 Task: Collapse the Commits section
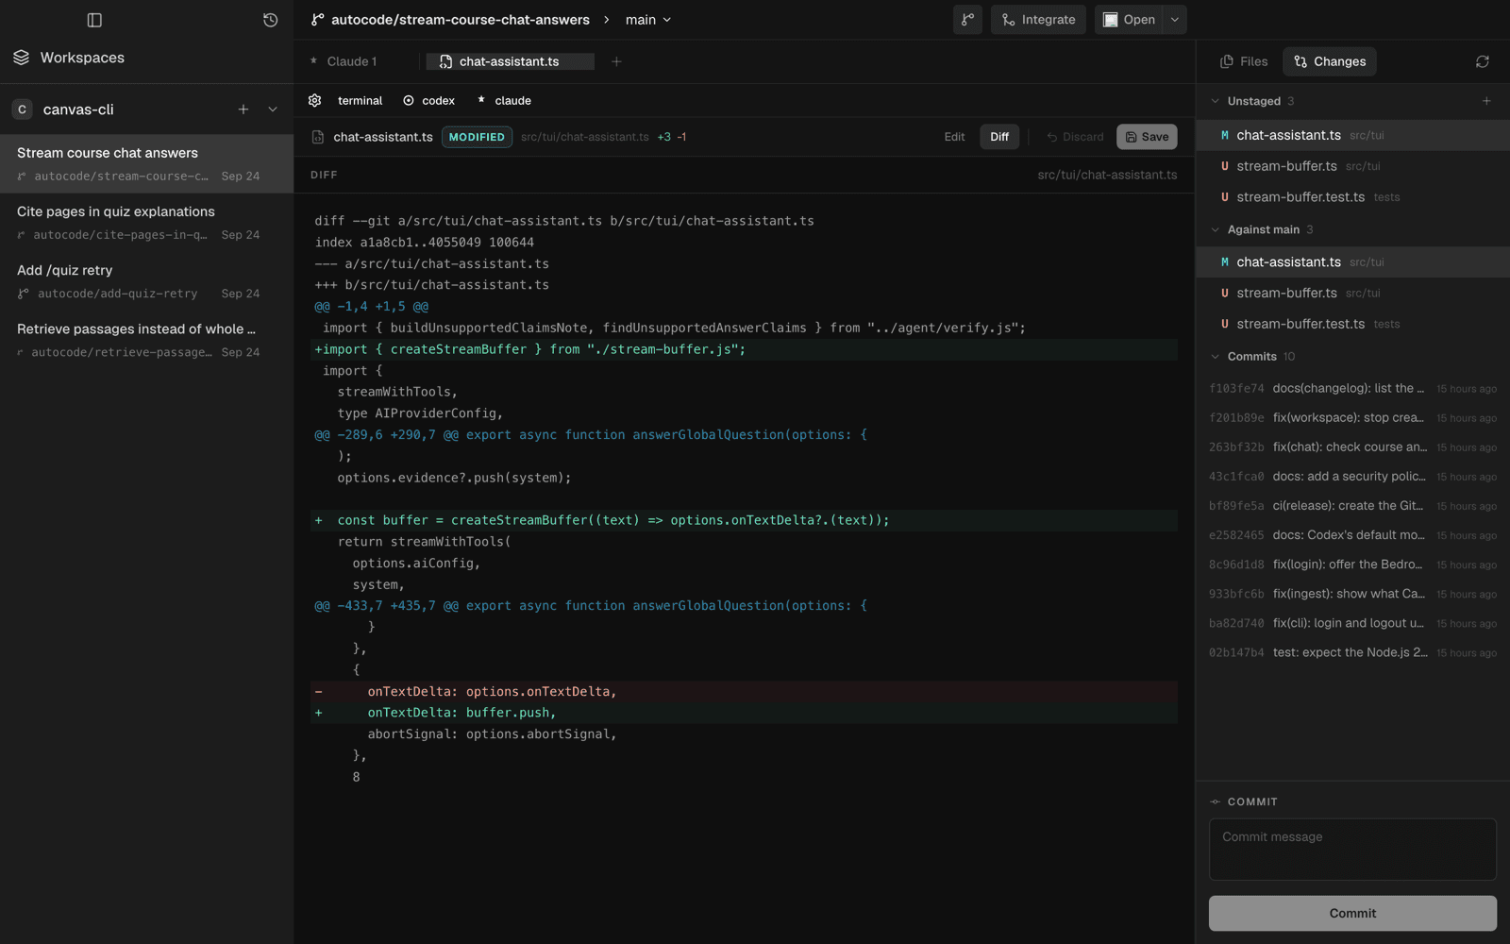point(1216,356)
